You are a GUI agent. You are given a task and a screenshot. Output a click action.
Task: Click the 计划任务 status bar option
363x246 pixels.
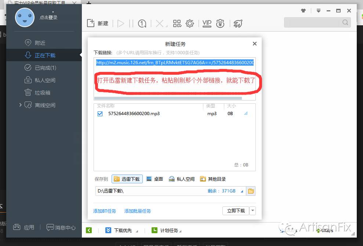[167, 230]
